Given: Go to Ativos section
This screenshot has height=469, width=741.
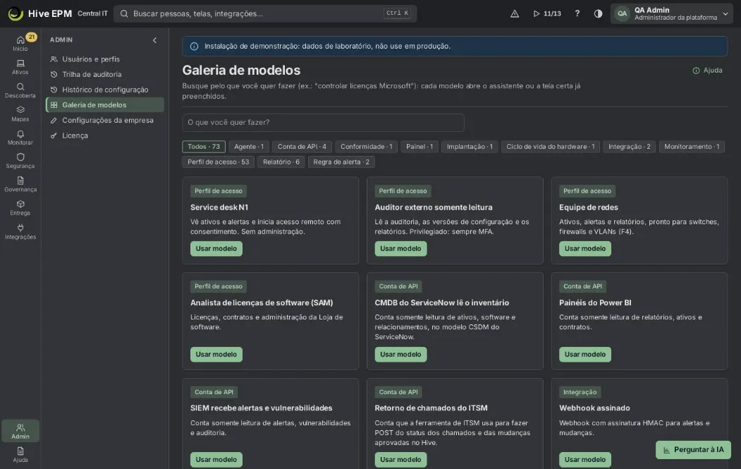Looking at the screenshot, I should coord(20,67).
